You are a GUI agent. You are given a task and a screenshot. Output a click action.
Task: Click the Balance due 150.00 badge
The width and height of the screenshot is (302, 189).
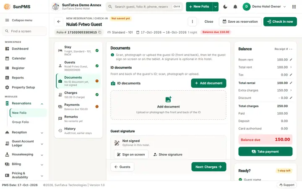216,32
